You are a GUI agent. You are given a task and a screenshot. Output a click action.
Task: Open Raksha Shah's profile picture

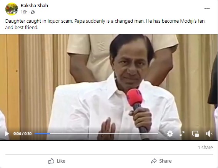pos(12,9)
